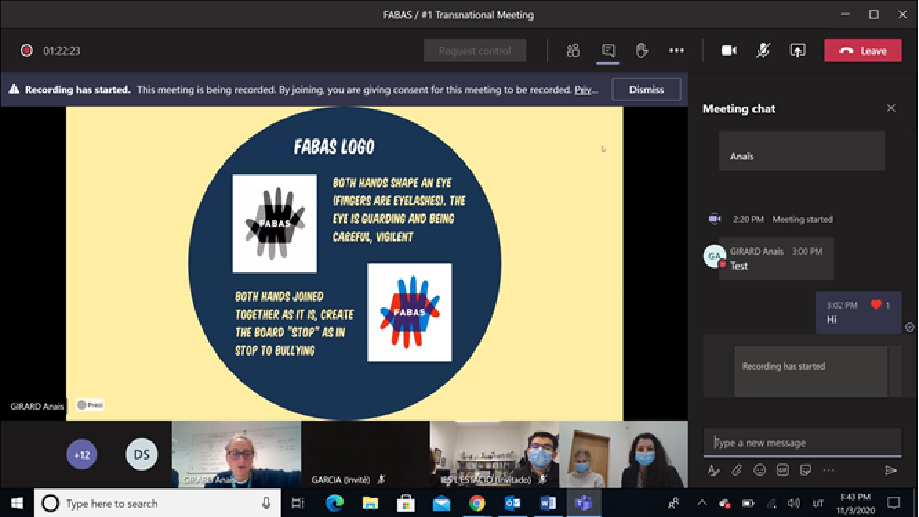Open the sticker picker in chat
The image size is (919, 517).
tap(806, 470)
